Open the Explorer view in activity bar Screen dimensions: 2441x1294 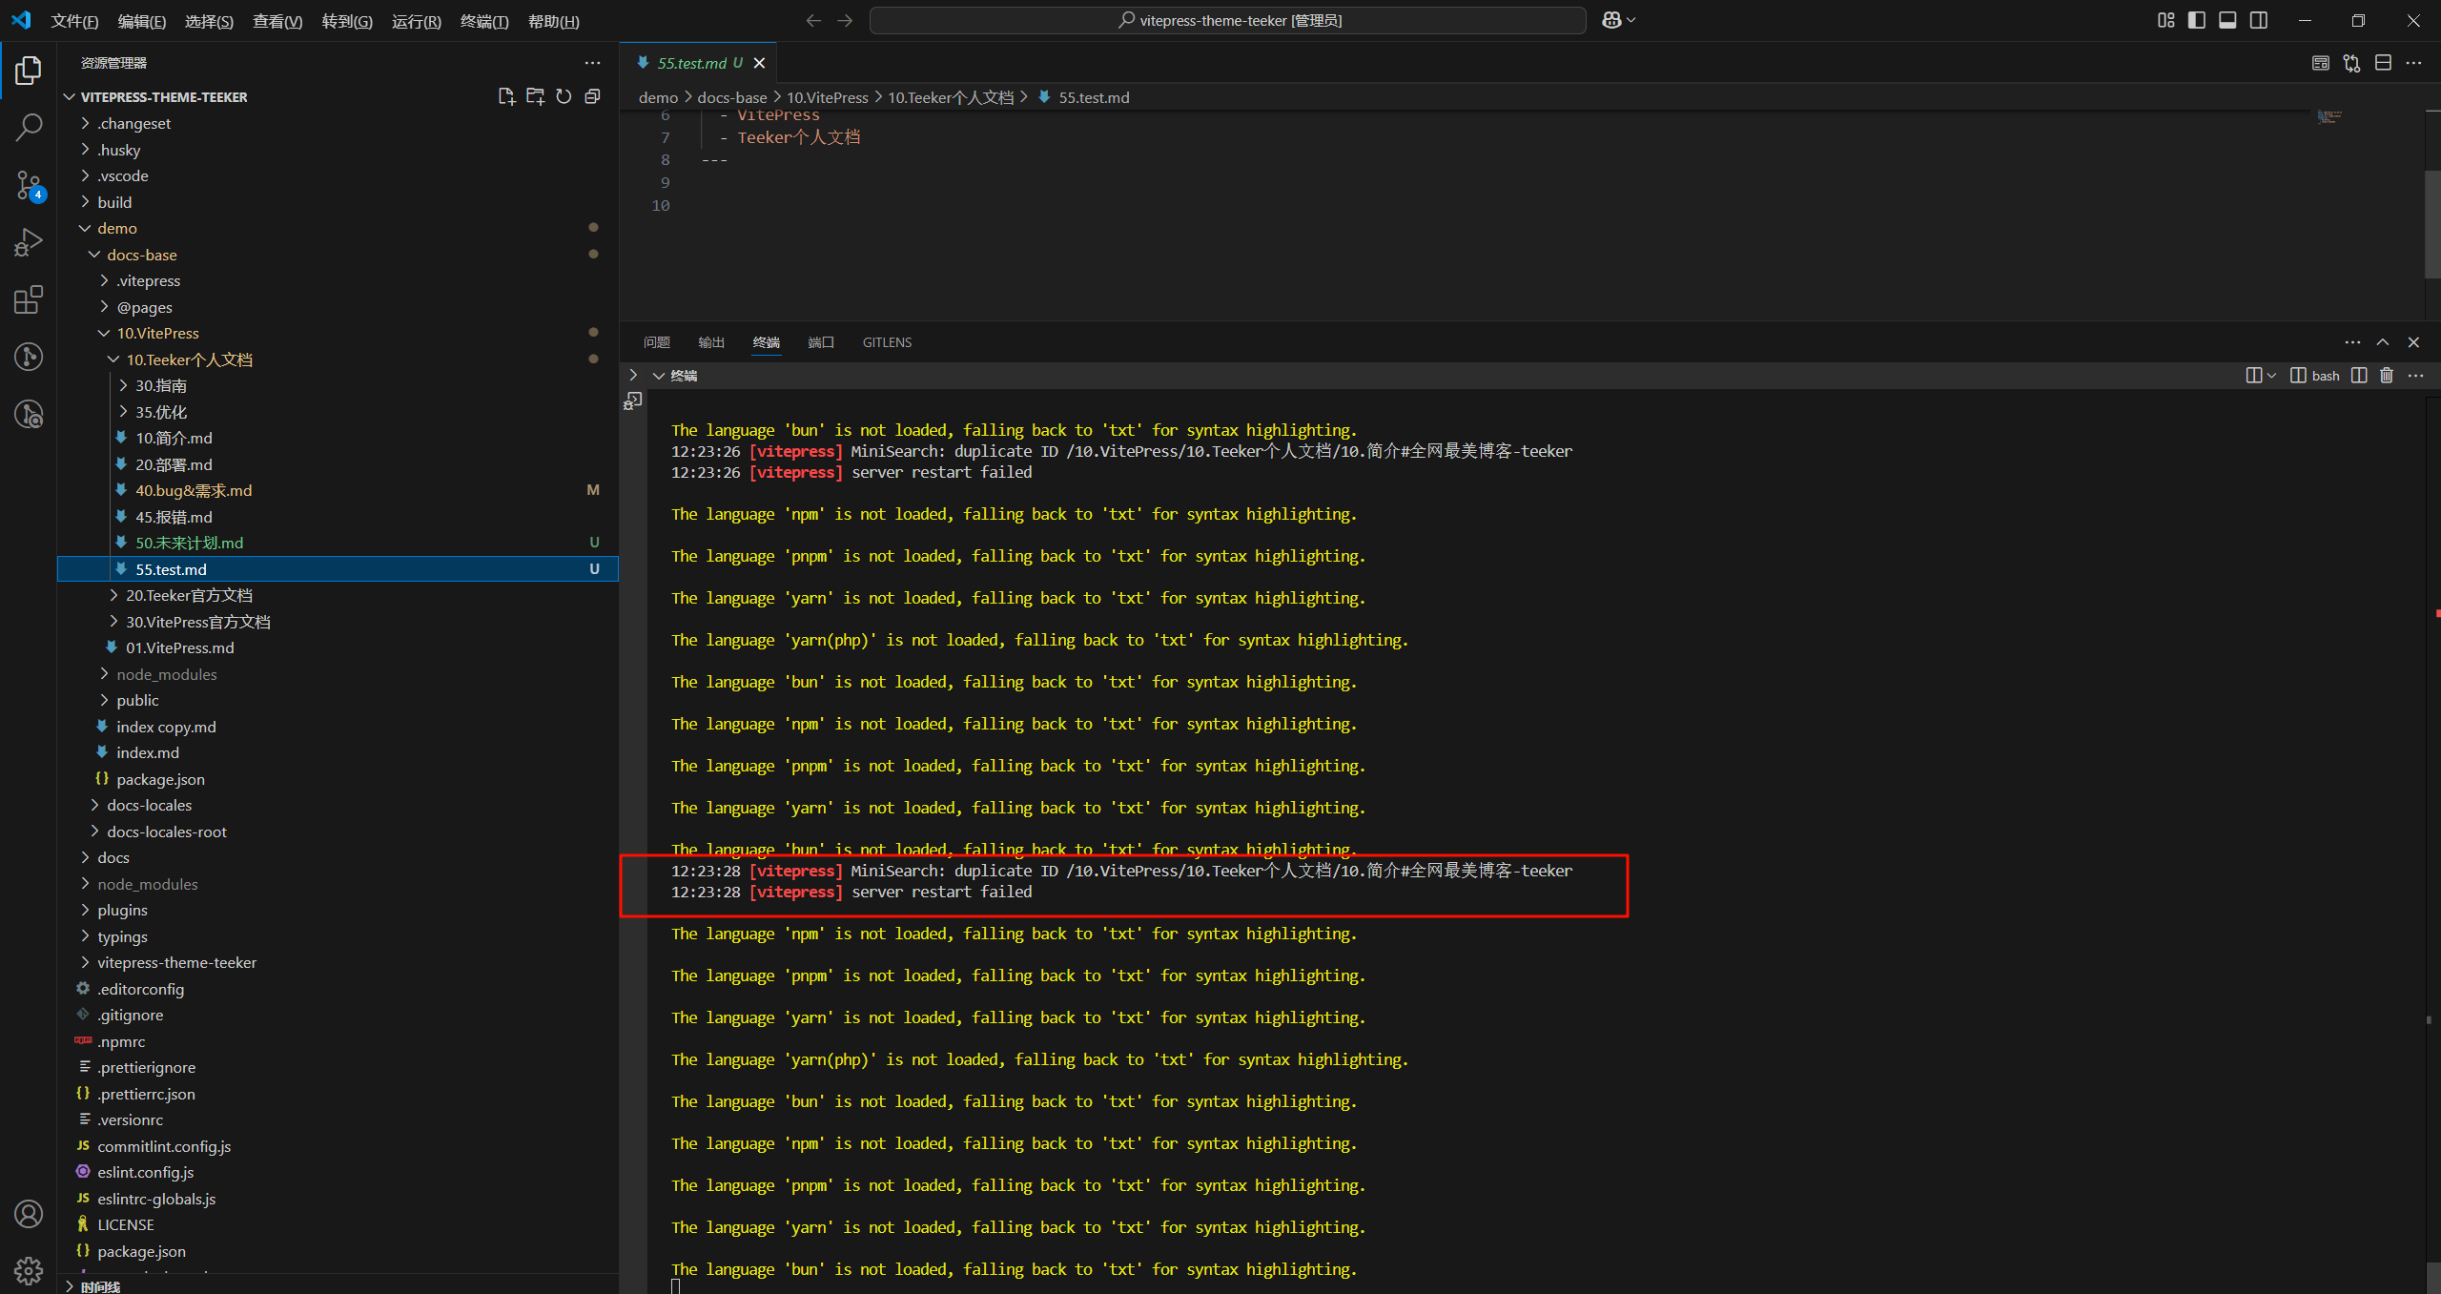pos(29,71)
